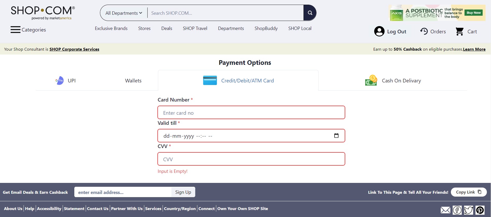
Task: Click the Cart icon
Action: 459,31
